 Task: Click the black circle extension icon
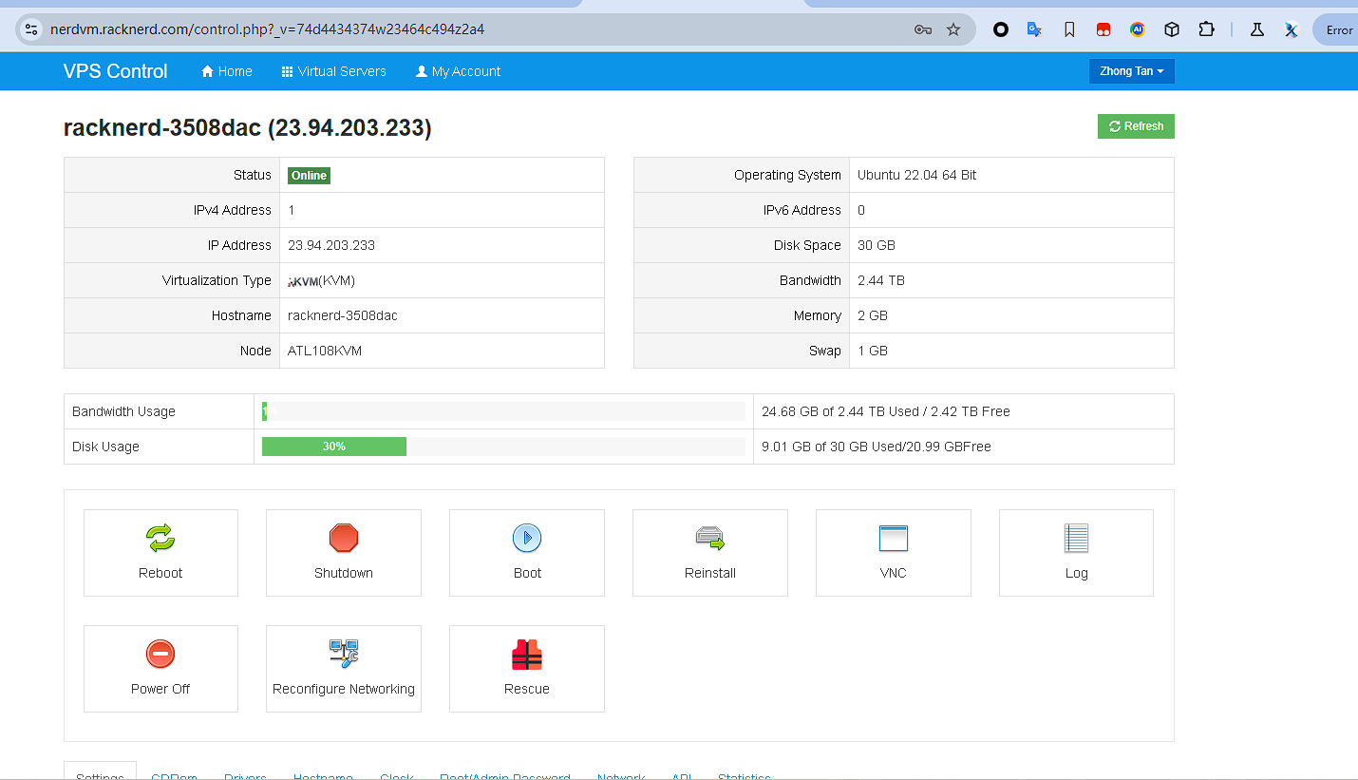1001,29
